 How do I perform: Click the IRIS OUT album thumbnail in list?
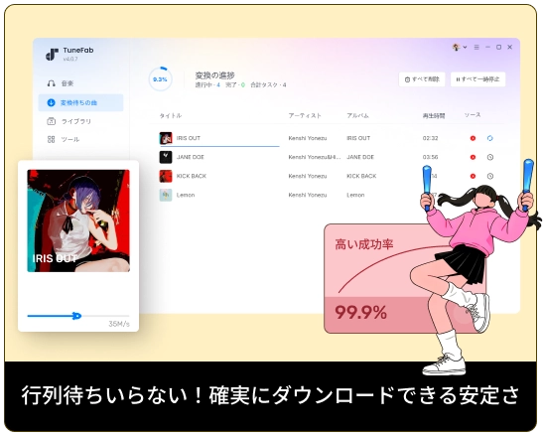[166, 138]
